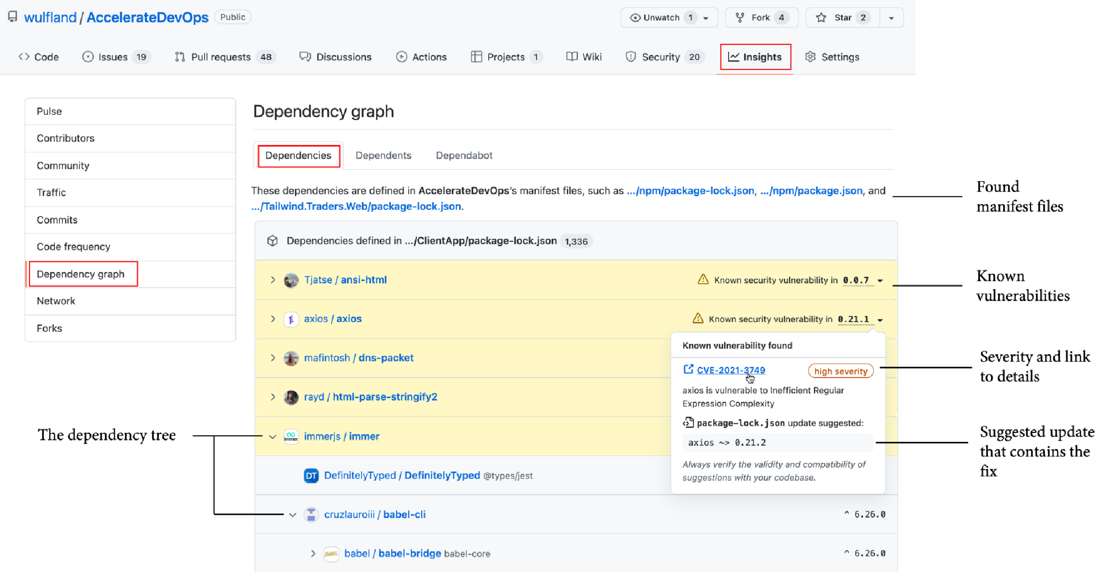
Task: Click the DefinitelyTyped DT avatar icon
Action: point(311,476)
